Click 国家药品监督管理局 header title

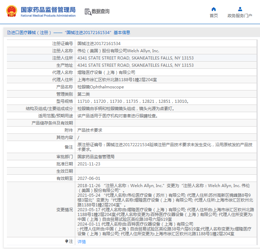coord(48,10)
